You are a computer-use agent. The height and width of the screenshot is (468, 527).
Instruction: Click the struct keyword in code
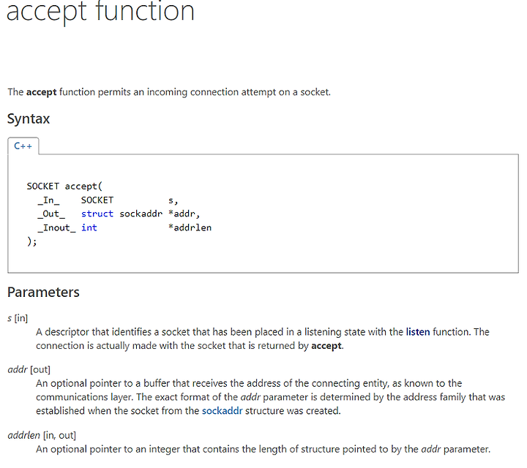[97, 214]
